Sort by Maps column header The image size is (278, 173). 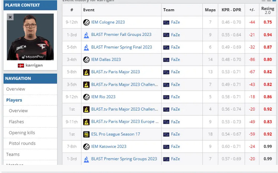tap(210, 10)
